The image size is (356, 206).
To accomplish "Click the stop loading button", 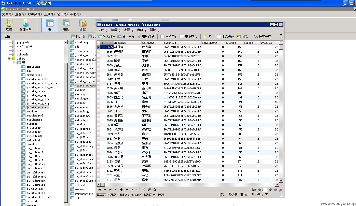I will click(155, 190).
